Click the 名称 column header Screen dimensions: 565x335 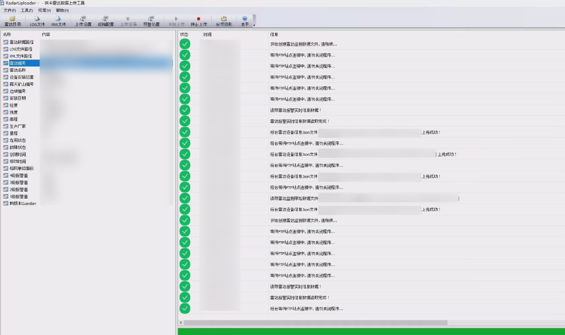tap(7, 34)
